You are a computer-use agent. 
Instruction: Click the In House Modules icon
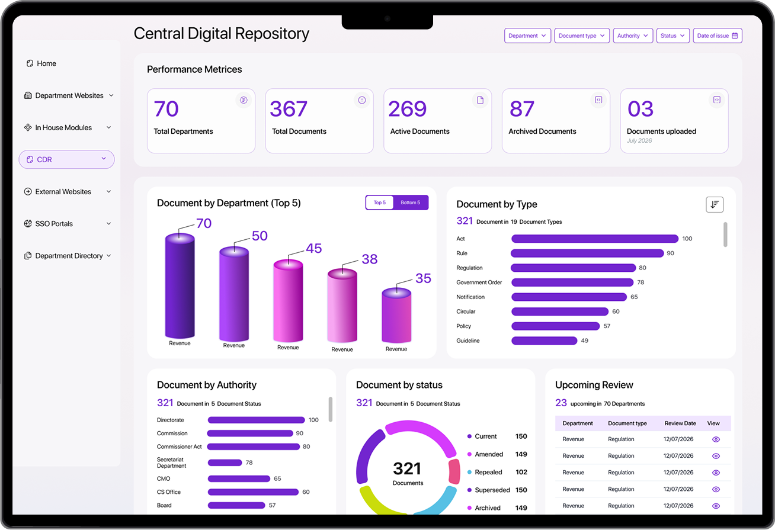[x=28, y=127]
